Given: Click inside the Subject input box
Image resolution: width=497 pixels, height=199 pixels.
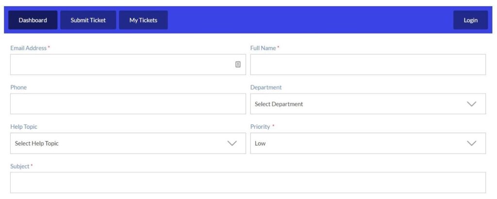Looking at the screenshot, I should [248, 182].
